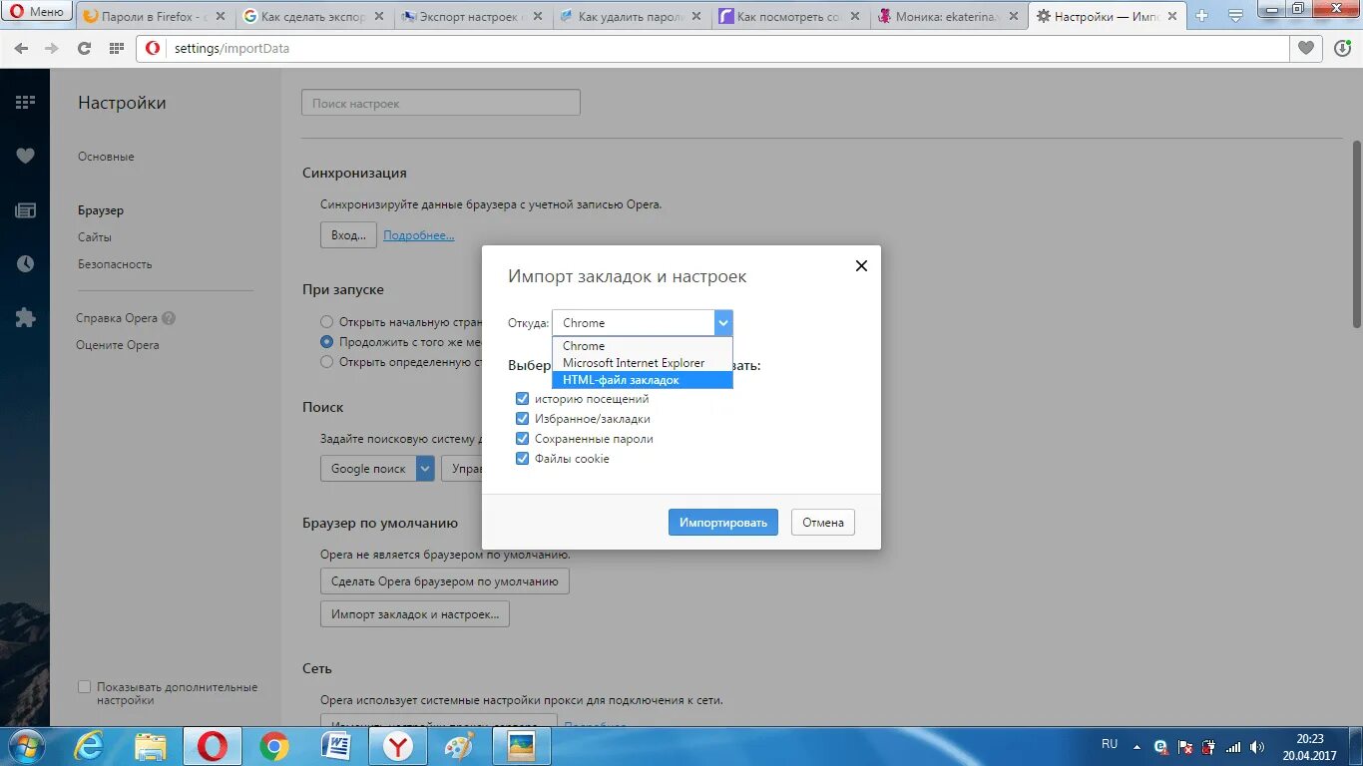Click the Импортировать button

coord(723,522)
